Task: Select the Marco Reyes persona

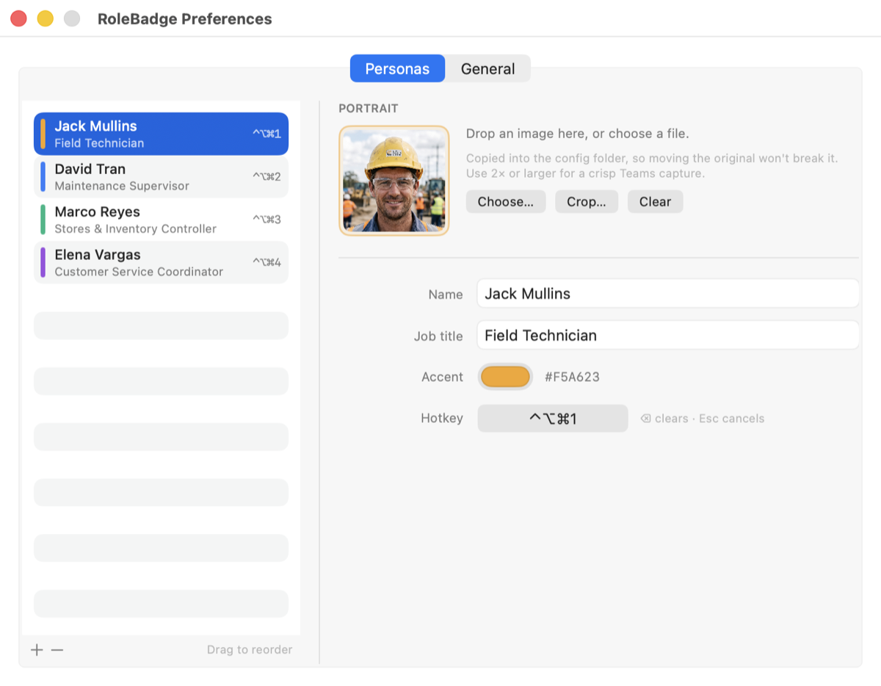Action: (161, 220)
